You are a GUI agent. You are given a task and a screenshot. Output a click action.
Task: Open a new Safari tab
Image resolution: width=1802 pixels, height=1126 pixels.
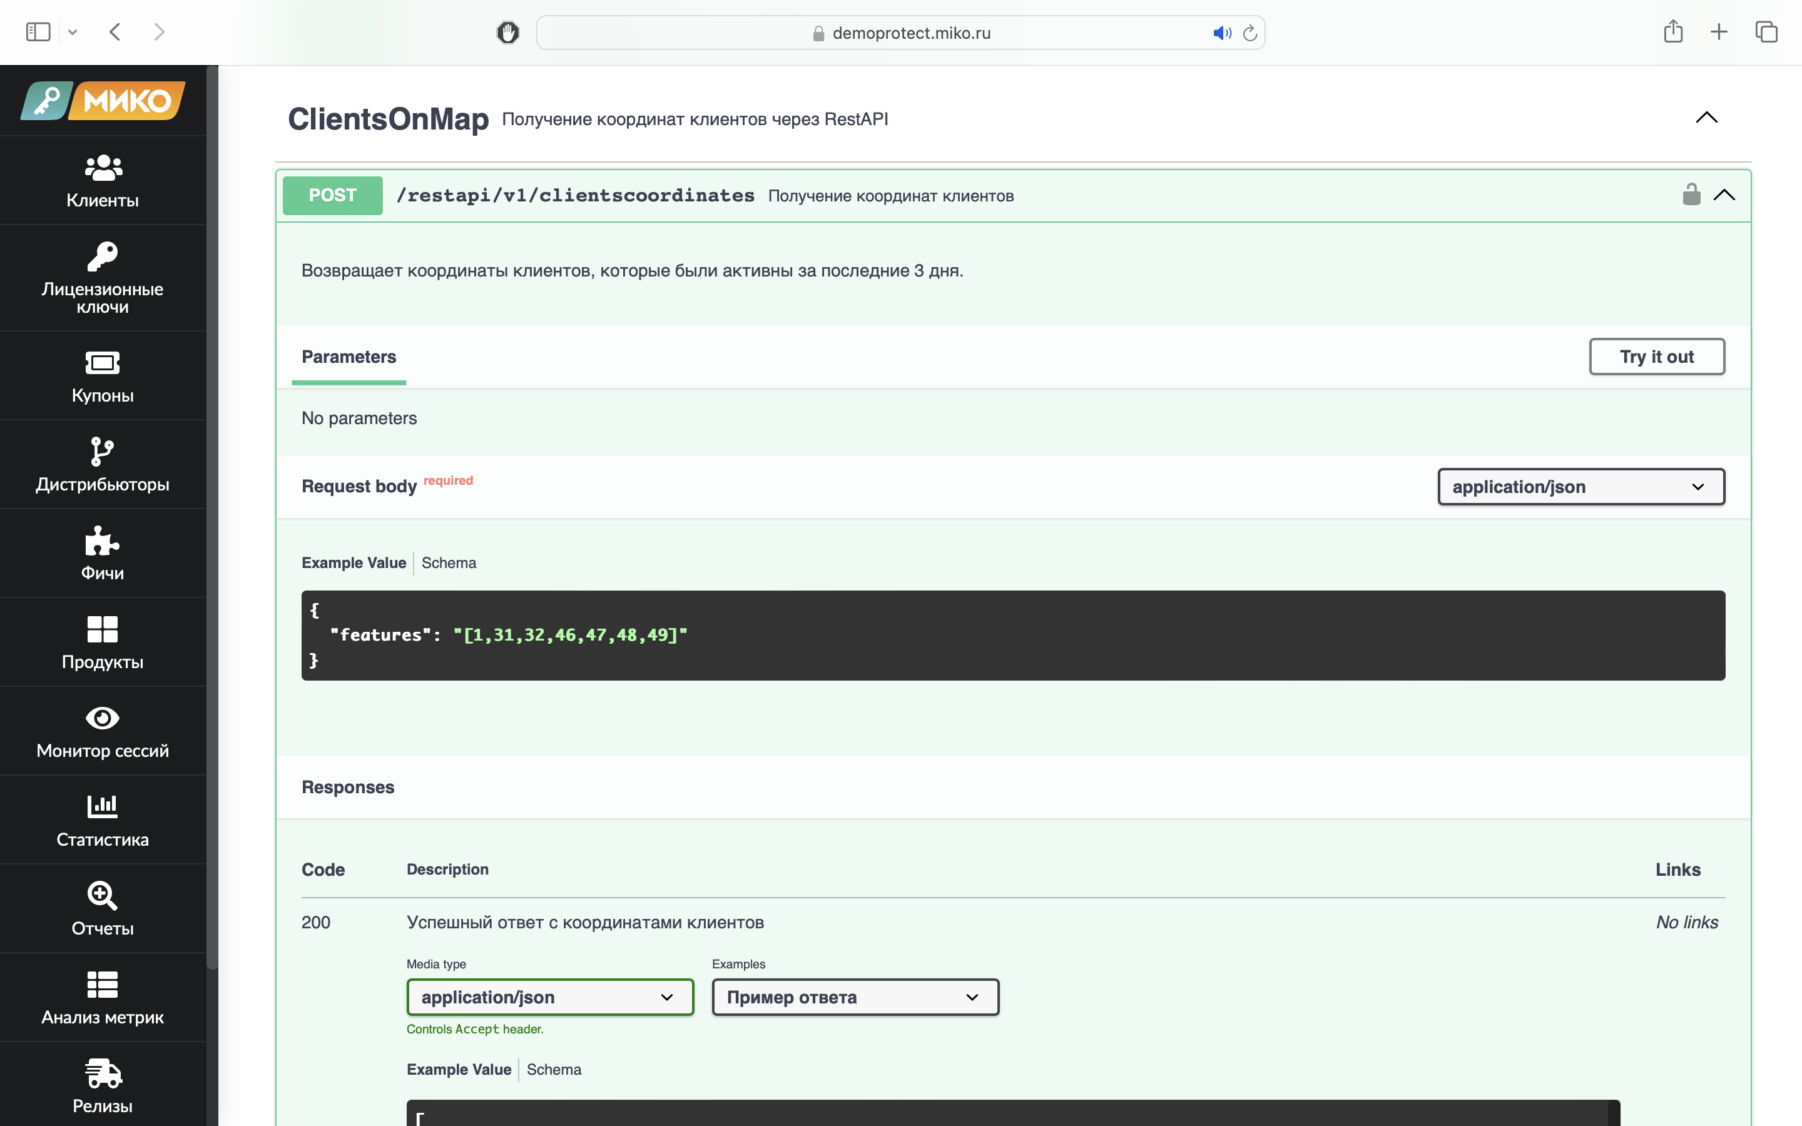pos(1719,32)
